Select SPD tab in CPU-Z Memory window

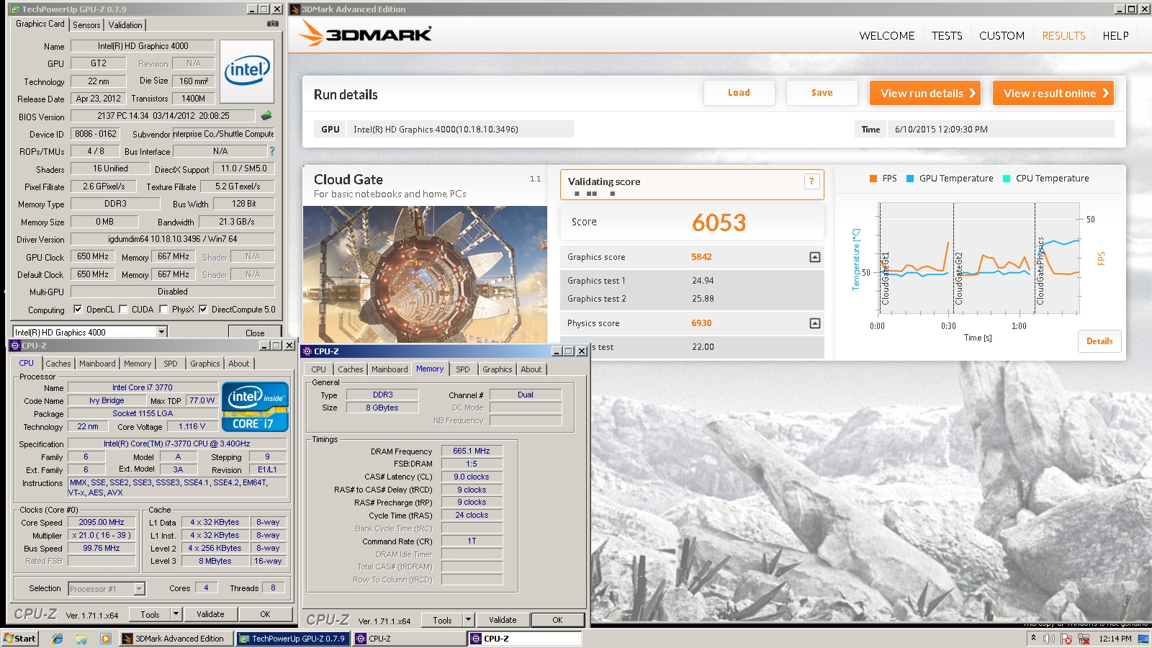pos(463,369)
